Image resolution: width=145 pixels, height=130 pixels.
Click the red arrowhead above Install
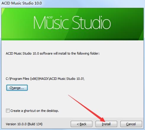coord(103,120)
